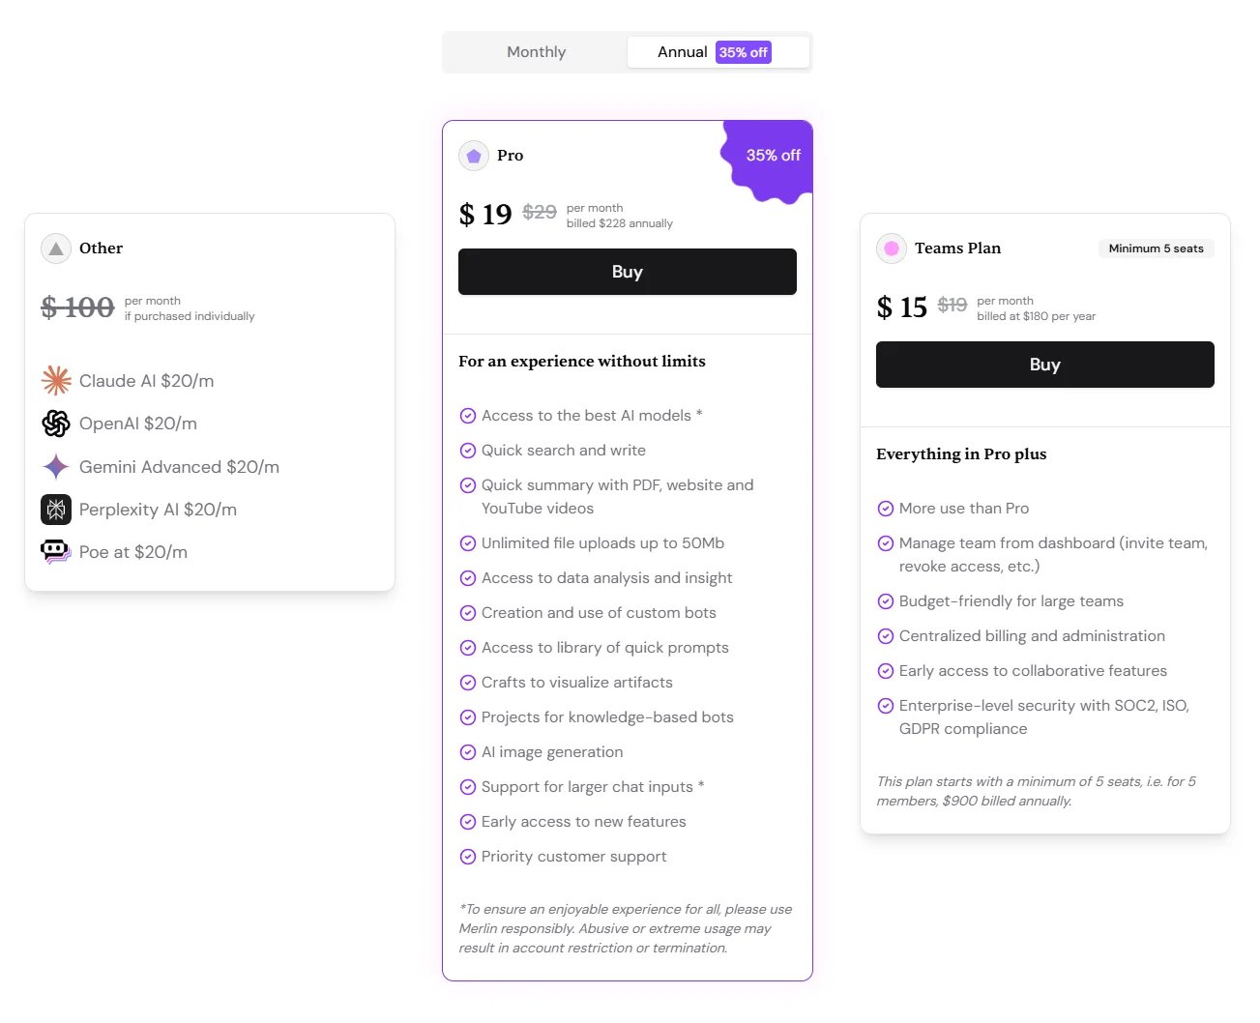Screen dimensions: 1260x1023
Task: Select the OpenAI logo icon
Action: point(56,424)
